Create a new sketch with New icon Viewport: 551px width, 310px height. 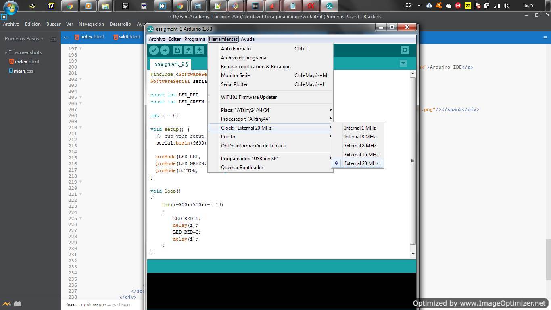point(177,50)
